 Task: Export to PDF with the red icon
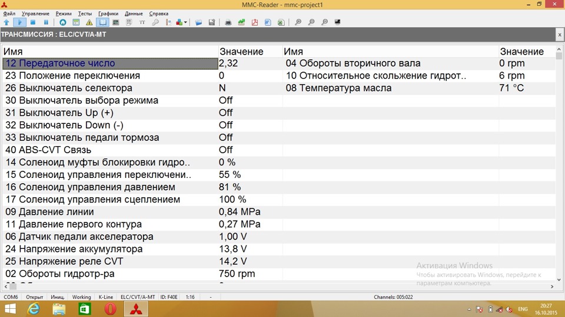point(255,22)
